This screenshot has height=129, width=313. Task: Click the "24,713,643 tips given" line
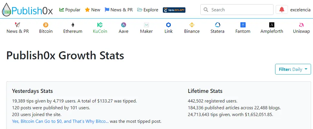(230, 115)
